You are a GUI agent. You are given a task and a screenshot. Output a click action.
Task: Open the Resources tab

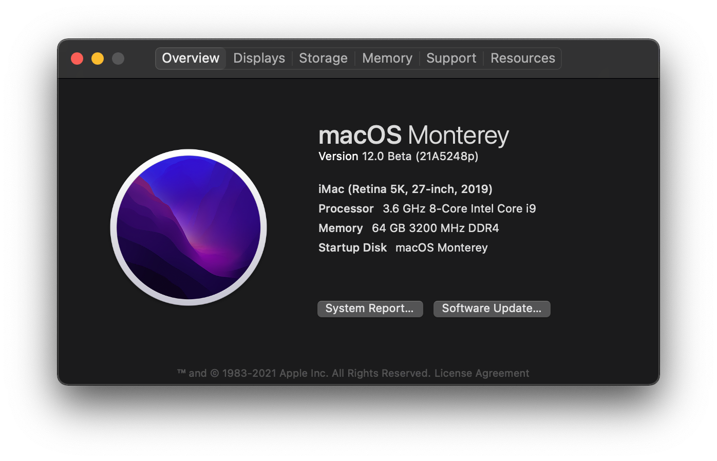(522, 59)
